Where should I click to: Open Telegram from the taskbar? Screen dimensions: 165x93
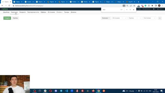(61, 91)
